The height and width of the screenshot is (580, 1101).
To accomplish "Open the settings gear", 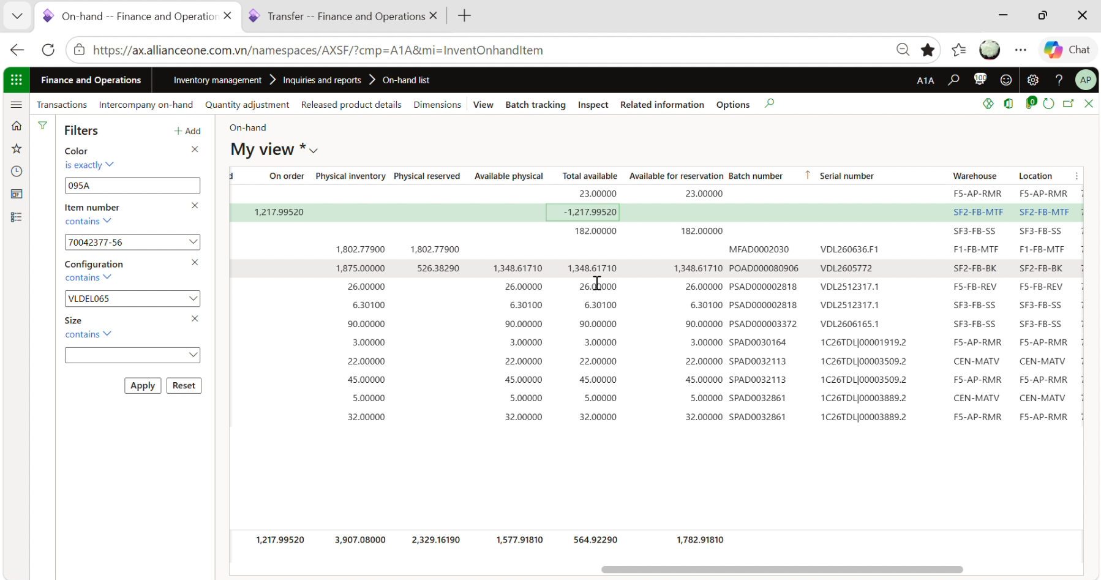I will [x=1033, y=80].
